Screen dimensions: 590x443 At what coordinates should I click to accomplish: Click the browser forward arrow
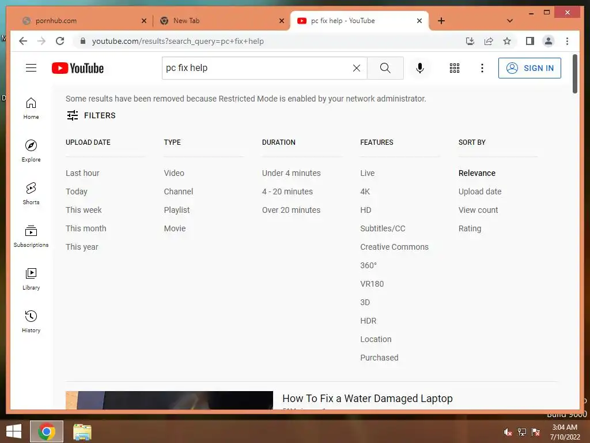[41, 41]
